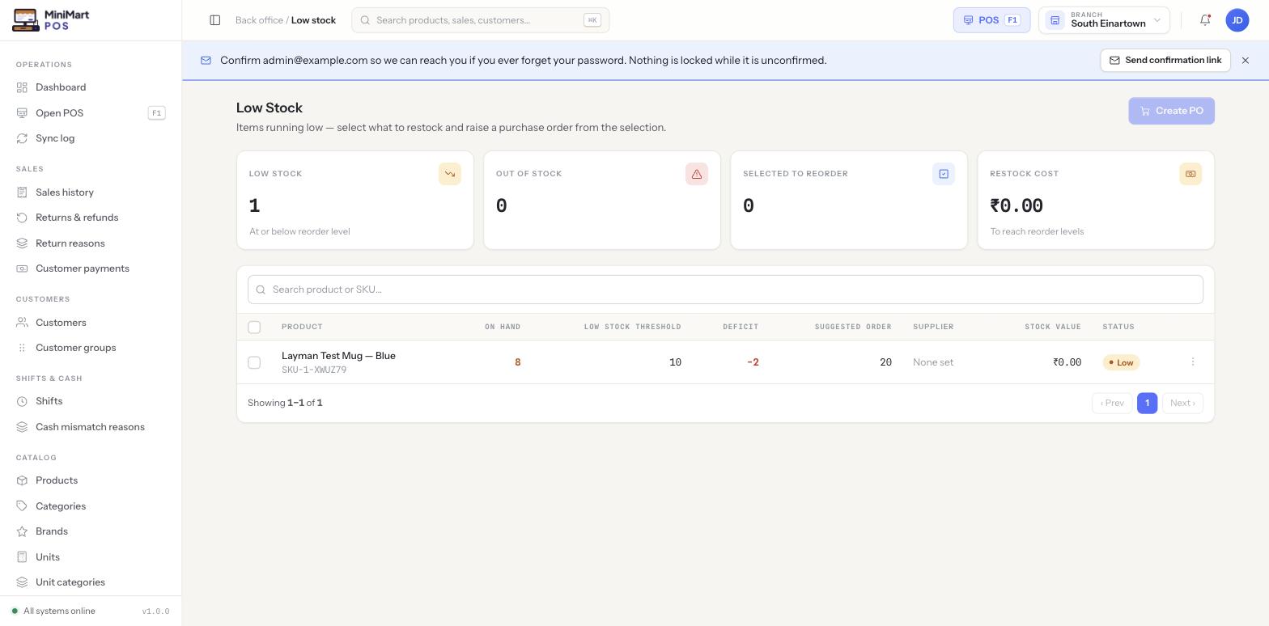Select all rows with header checkbox

[x=254, y=327]
